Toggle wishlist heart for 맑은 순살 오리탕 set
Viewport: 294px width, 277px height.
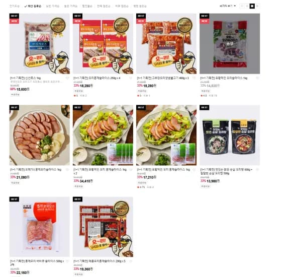[257, 170]
